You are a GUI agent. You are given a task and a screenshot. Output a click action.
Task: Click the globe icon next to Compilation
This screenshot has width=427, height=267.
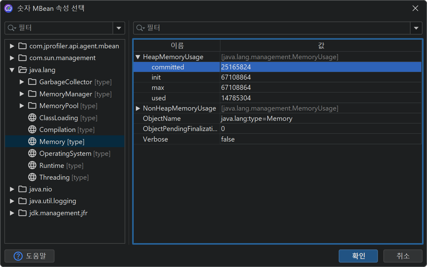point(32,129)
